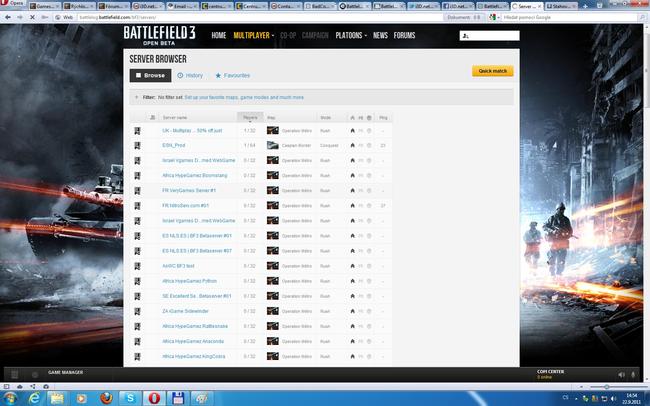Open the Google search engine dropdown
The width and height of the screenshot is (650, 406).
(494, 17)
